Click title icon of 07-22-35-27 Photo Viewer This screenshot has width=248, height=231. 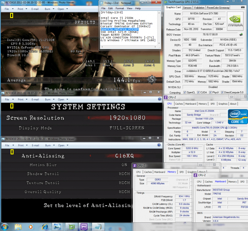[x=3, y=93]
